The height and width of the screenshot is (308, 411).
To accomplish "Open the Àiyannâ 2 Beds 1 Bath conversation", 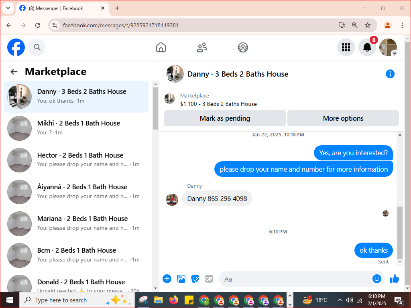I will click(76, 192).
